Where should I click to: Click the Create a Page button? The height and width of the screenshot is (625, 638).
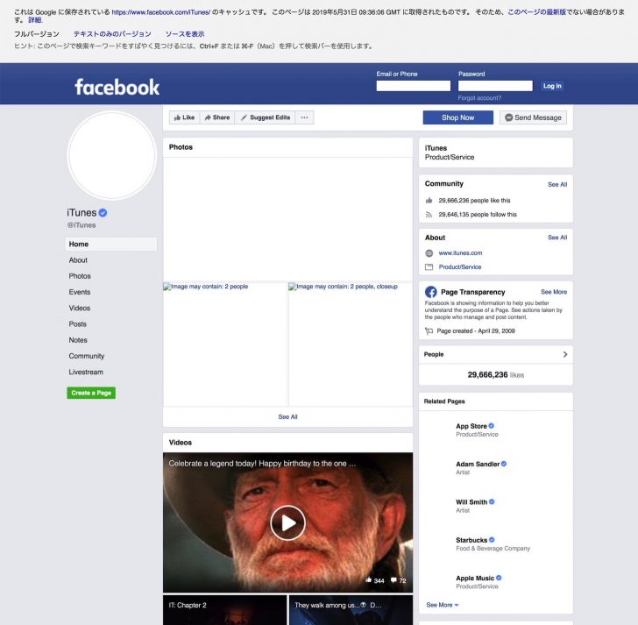click(91, 393)
